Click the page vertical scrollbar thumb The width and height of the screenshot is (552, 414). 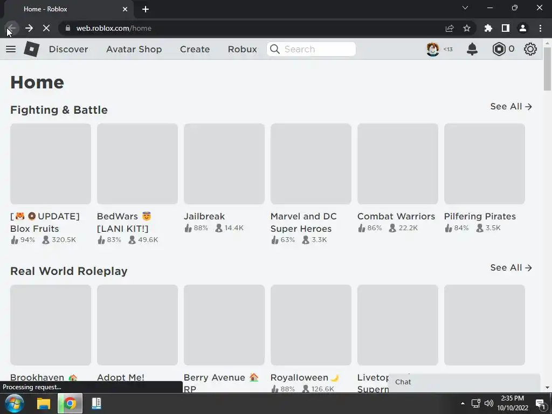coord(547,69)
